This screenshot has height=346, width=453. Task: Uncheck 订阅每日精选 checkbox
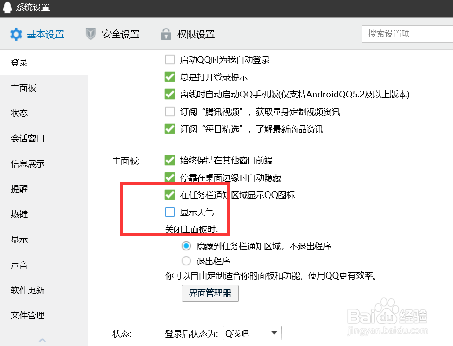tap(170, 129)
